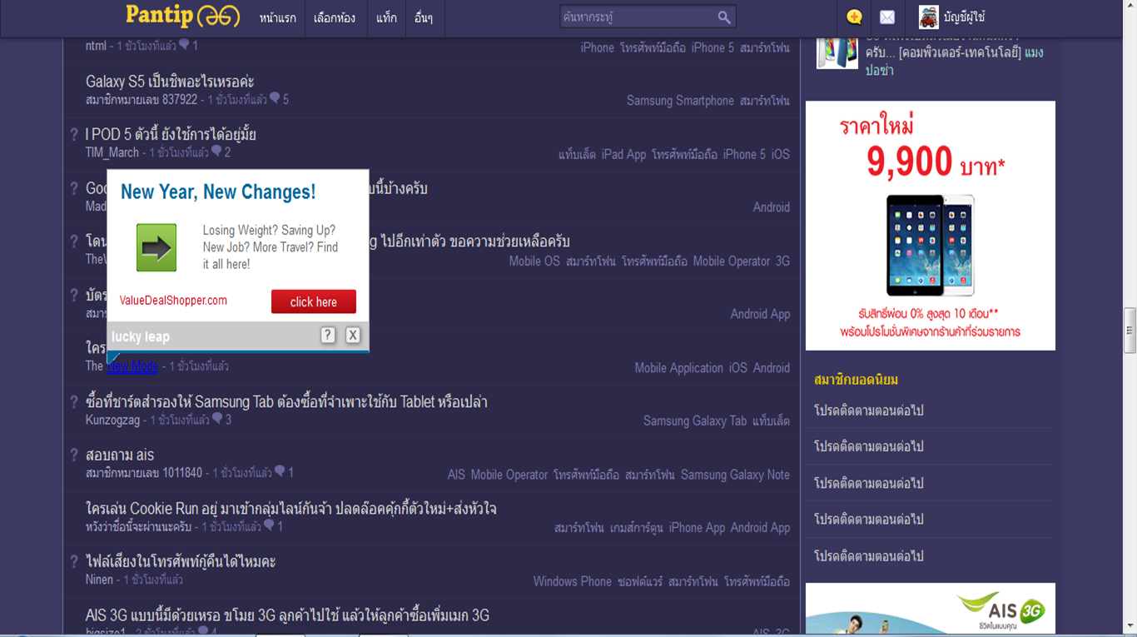Click question mark icon beside I POD 5 thread
The image size is (1137, 637).
click(74, 135)
